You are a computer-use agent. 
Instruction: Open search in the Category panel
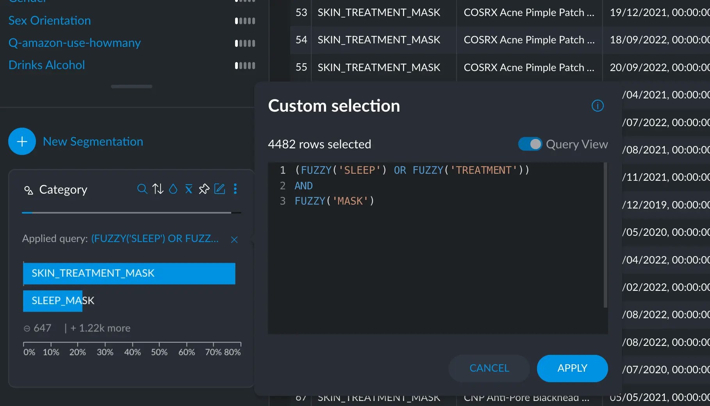(x=142, y=189)
